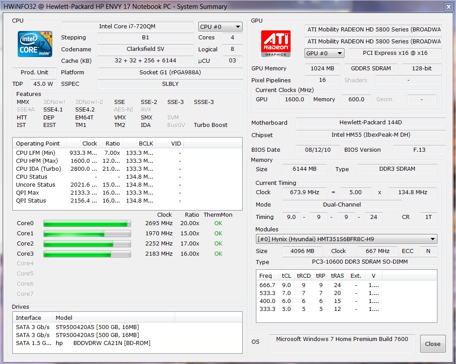The width and height of the screenshot is (456, 364).
Task: Click the Intel Core i7 logo
Action: click(35, 44)
